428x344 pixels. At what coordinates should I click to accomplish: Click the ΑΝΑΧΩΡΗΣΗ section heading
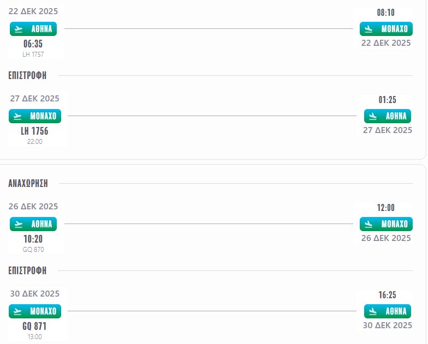click(x=28, y=184)
